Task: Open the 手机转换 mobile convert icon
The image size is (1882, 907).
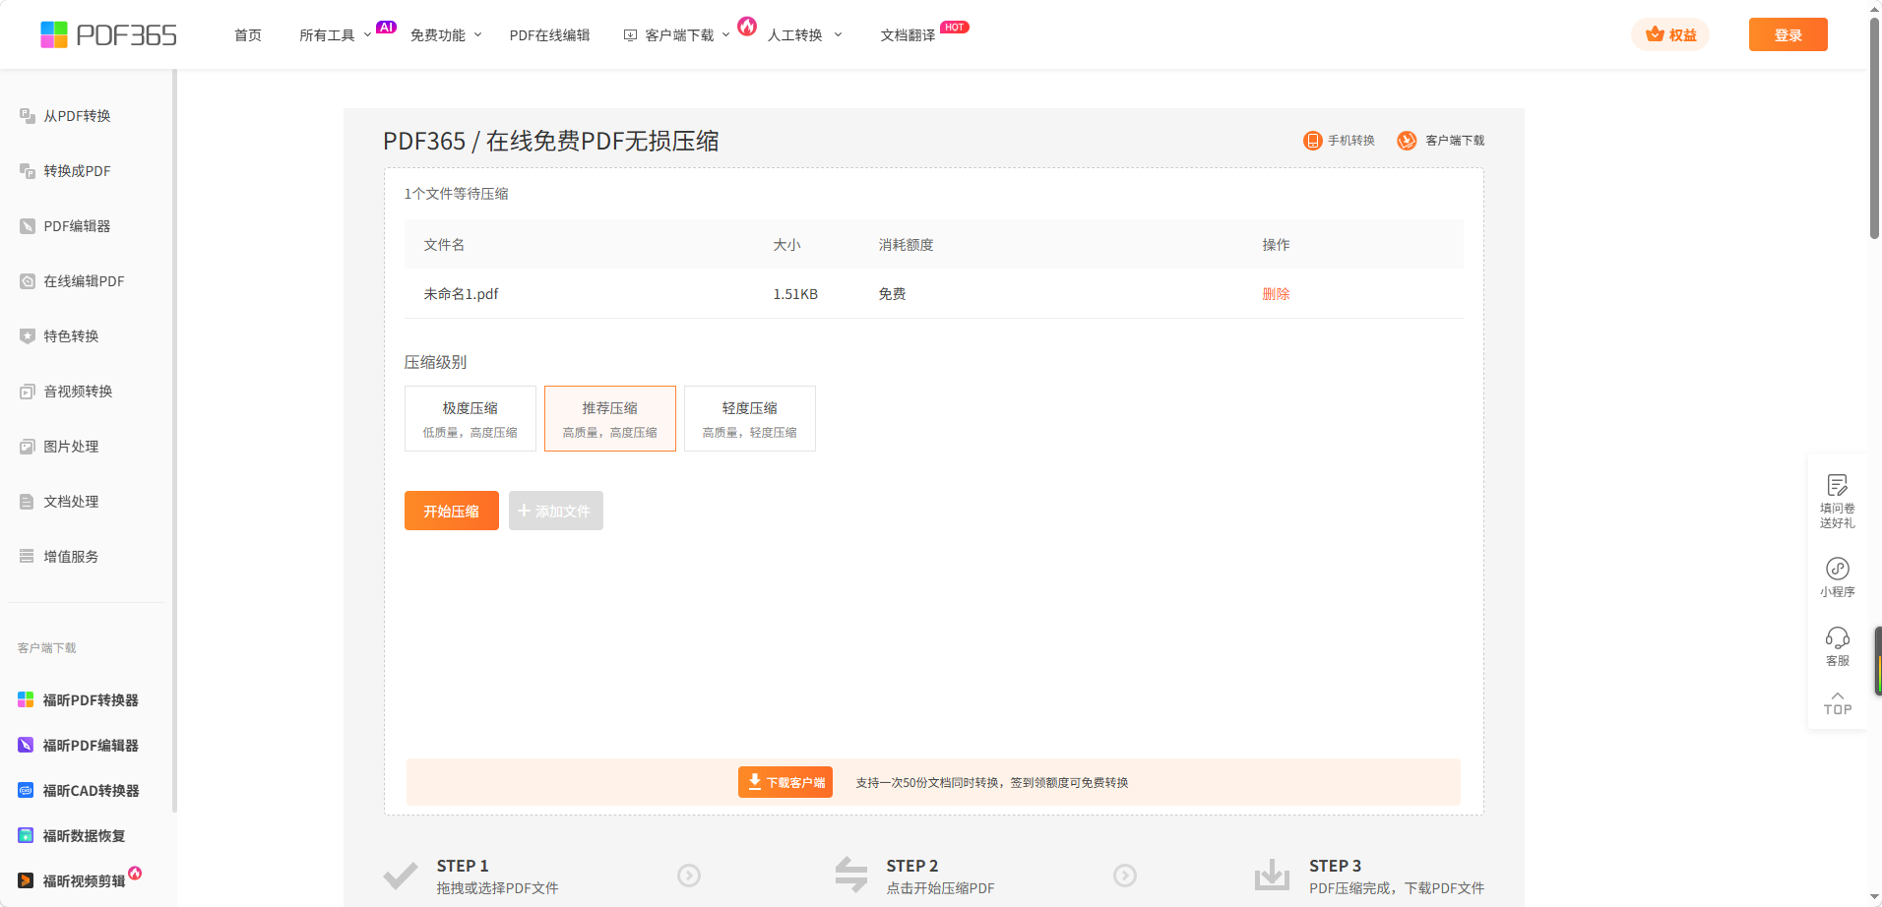Action: point(1312,141)
